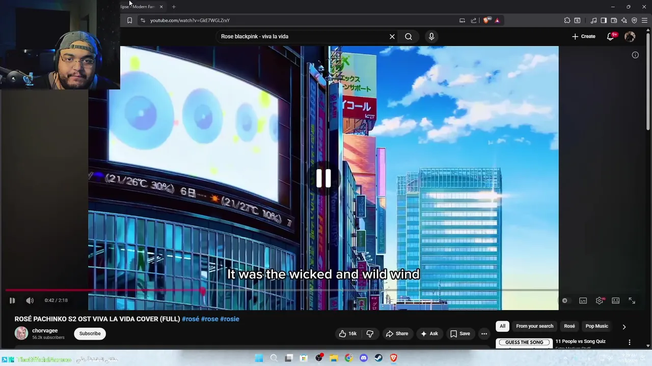The height and width of the screenshot is (366, 652).
Task: Toggle subtitles/closed captions button
Action: pyautogui.click(x=583, y=301)
